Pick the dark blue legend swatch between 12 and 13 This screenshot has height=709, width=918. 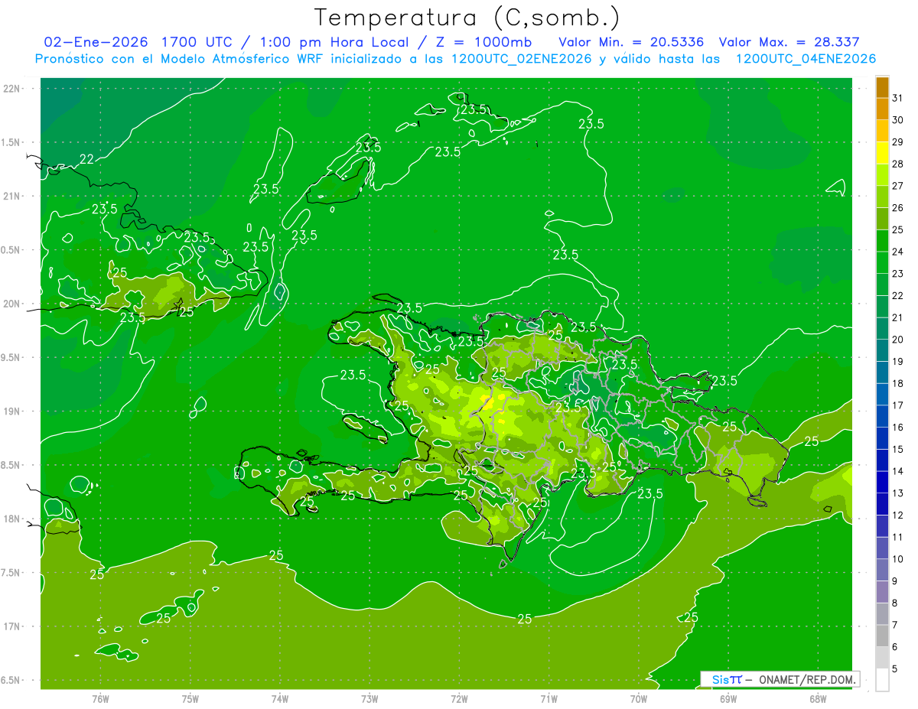(x=882, y=504)
